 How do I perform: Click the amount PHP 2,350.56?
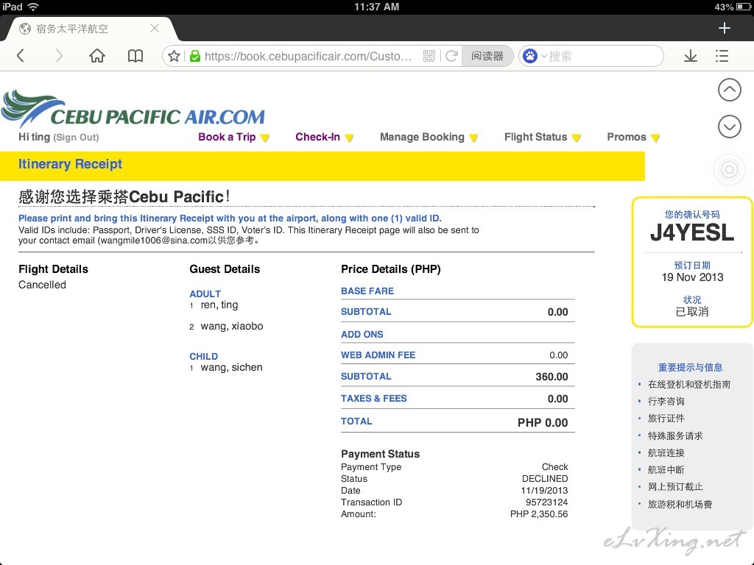(538, 514)
